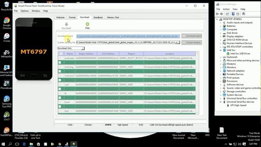Click the Region column header
Image resolution: width=261 pixels, height=147 pixels.
pyautogui.click(x=131, y=53)
